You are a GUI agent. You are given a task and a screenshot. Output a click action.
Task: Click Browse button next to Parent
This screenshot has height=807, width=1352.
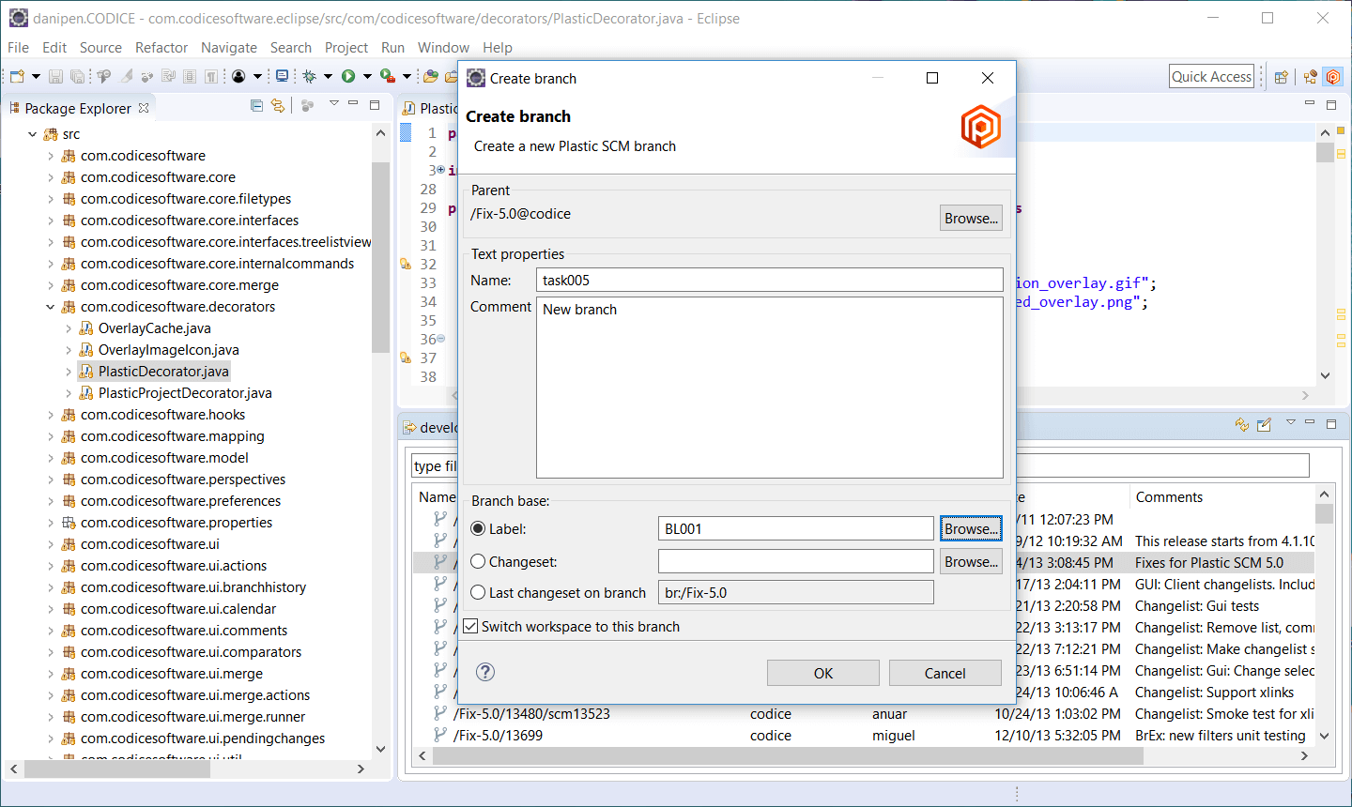point(971,218)
